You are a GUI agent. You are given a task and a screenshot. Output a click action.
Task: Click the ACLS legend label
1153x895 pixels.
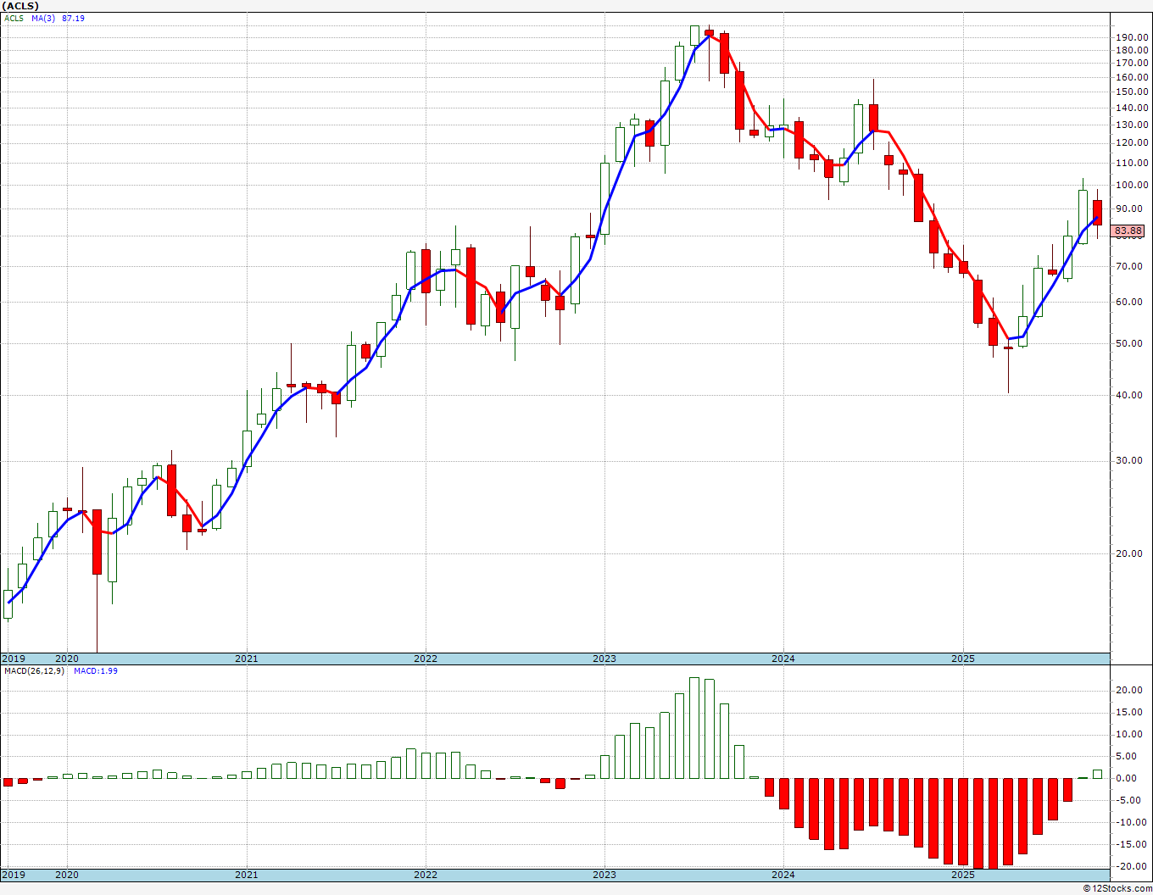[14, 18]
